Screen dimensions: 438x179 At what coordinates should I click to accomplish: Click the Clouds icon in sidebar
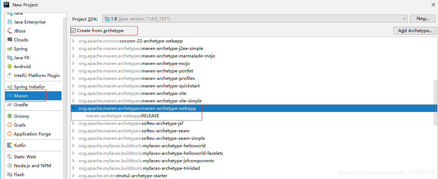[x=10, y=40]
